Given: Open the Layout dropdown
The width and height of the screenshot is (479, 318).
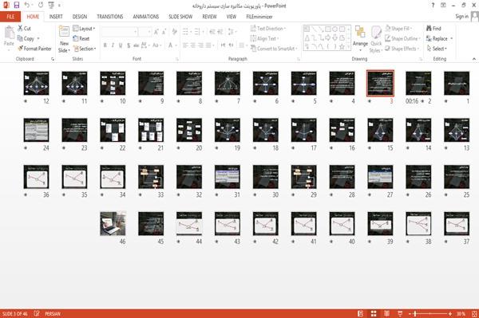Looking at the screenshot, I should coord(84,29).
